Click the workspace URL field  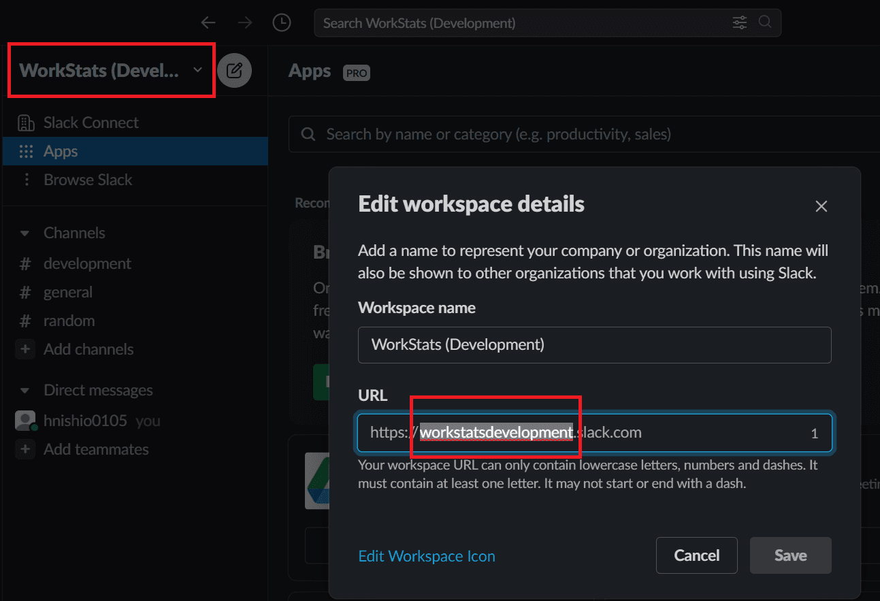pos(595,433)
